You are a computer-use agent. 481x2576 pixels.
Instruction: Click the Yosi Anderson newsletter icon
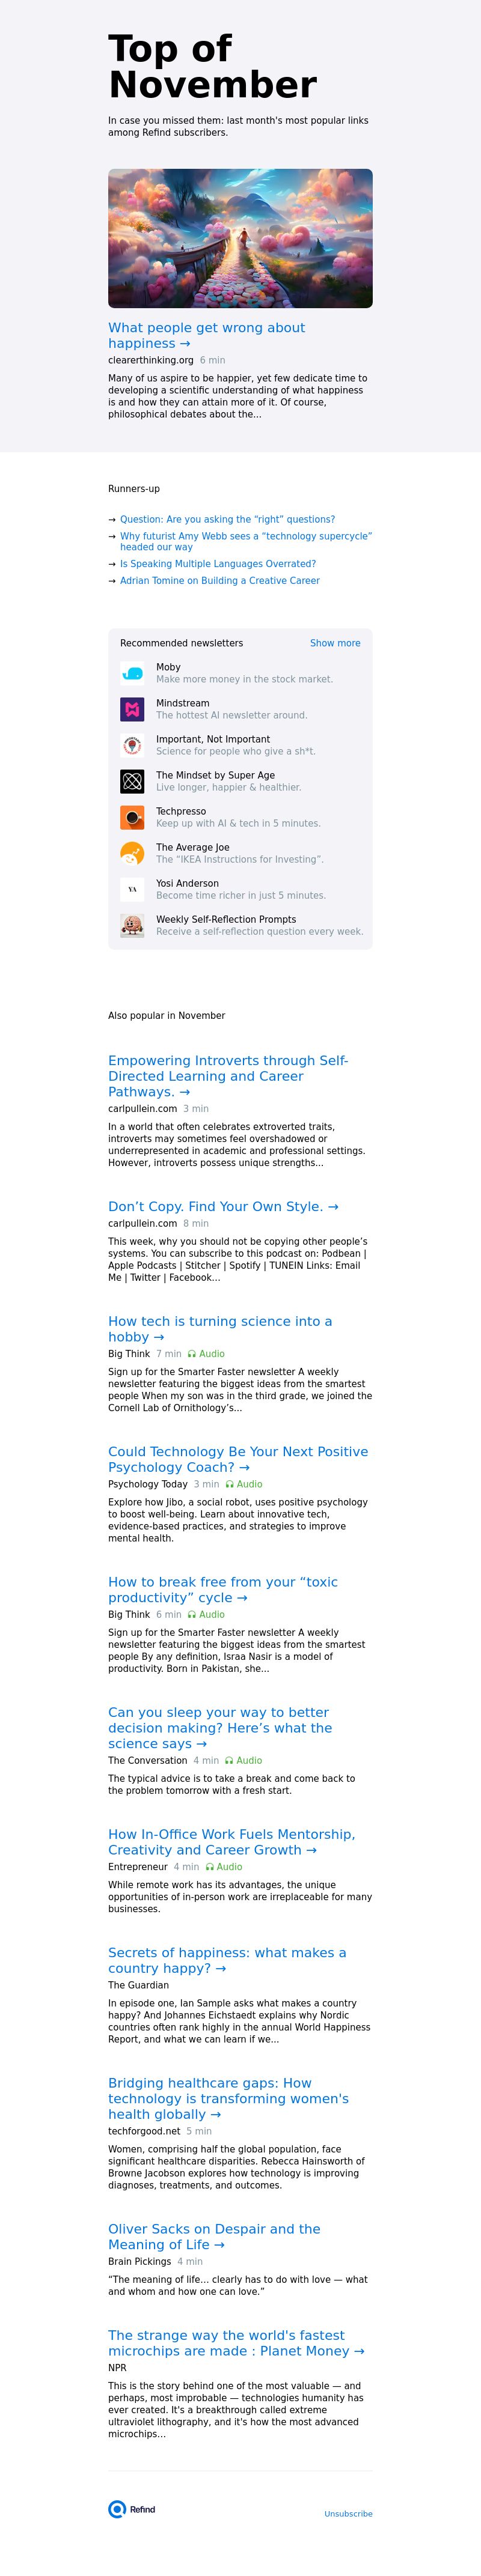[x=132, y=889]
